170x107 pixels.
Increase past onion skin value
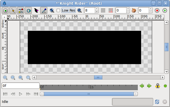(128, 9)
